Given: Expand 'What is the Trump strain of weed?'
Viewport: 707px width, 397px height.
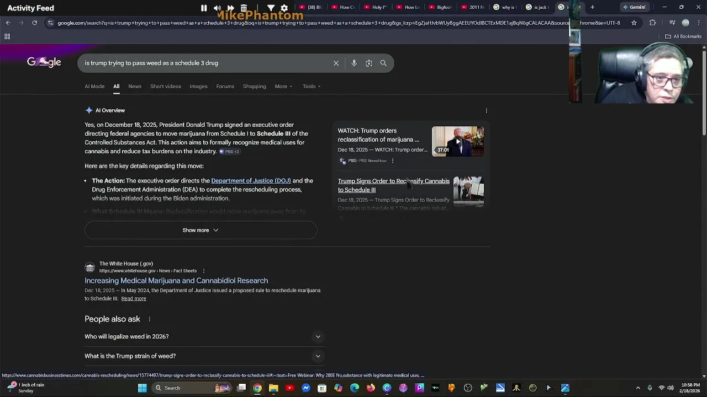Looking at the screenshot, I should (x=204, y=356).
